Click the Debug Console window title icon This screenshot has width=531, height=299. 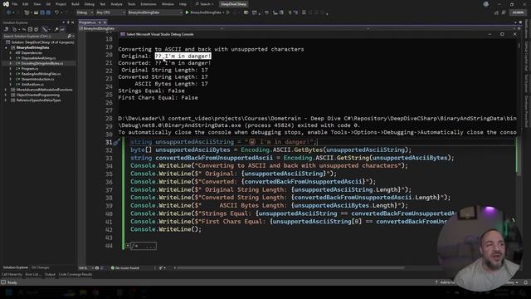[x=123, y=34]
